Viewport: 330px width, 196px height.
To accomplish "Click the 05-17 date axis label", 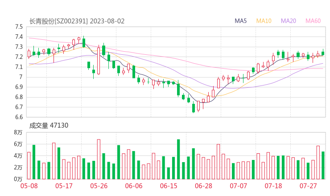I will [x=64, y=186].
